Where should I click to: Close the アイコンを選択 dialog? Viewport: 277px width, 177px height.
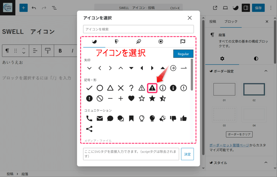point(190,18)
